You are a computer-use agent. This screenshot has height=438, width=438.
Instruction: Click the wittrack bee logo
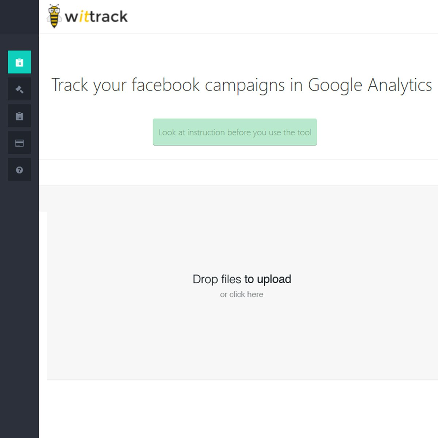(x=55, y=15)
